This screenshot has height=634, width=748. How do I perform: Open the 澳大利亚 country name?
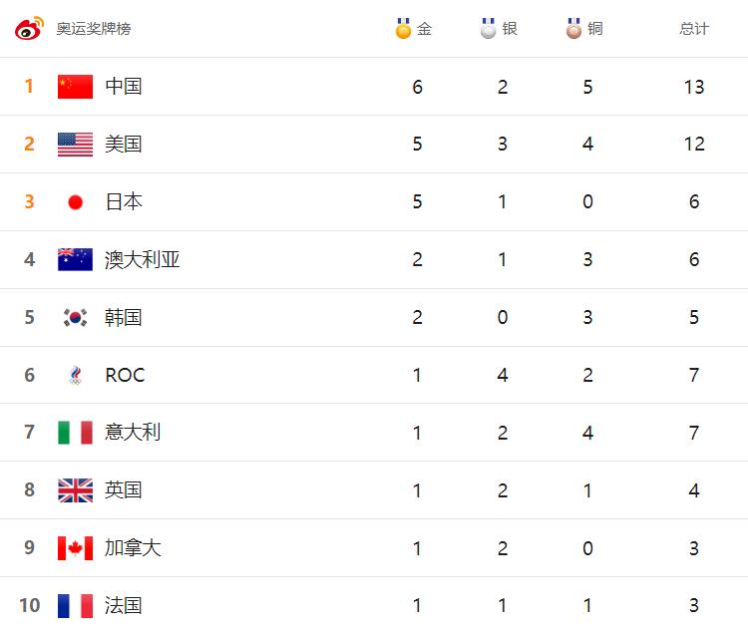143,260
